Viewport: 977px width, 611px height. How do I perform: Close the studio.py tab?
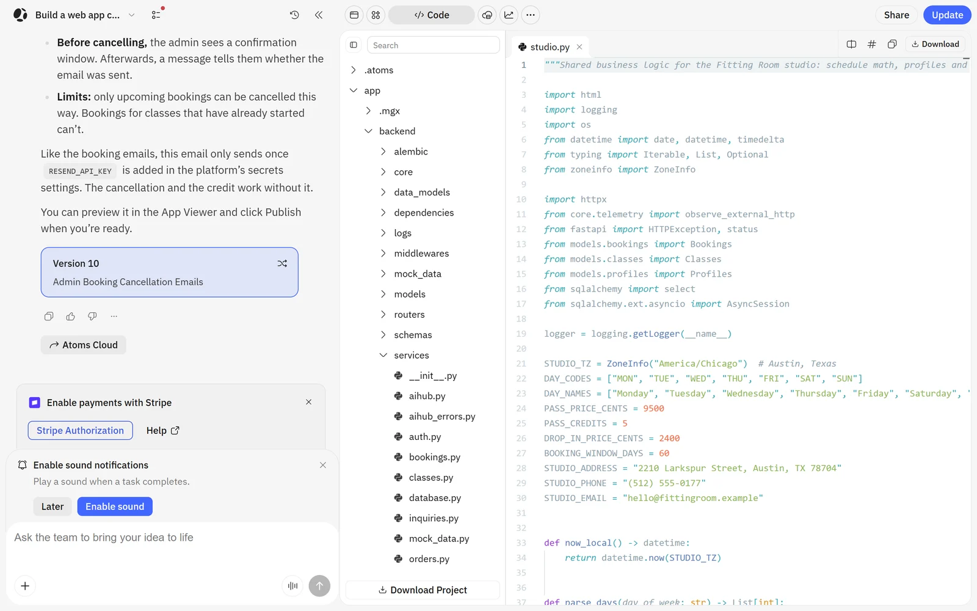click(x=579, y=47)
